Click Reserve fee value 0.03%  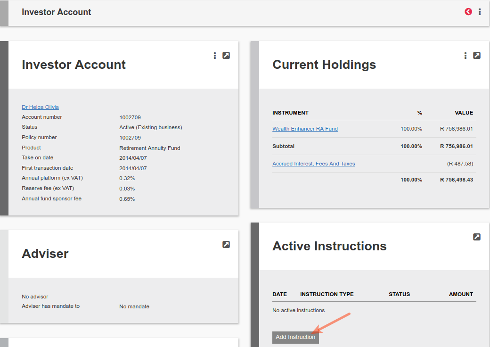[x=127, y=189]
